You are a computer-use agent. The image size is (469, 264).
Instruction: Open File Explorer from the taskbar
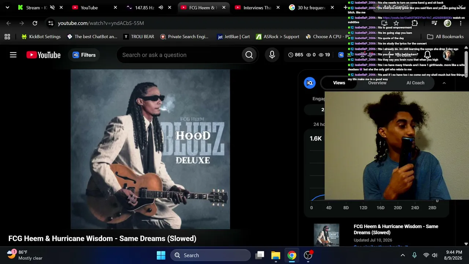coord(276,255)
